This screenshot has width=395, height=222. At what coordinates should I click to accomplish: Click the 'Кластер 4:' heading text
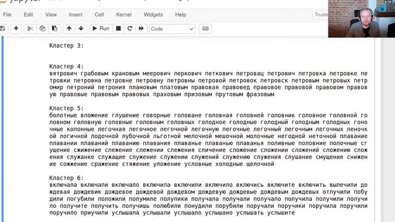pos(66,67)
